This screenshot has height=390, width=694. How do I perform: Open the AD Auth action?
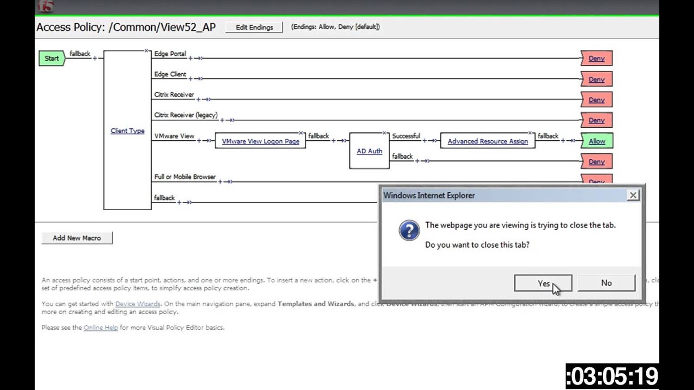(x=369, y=151)
